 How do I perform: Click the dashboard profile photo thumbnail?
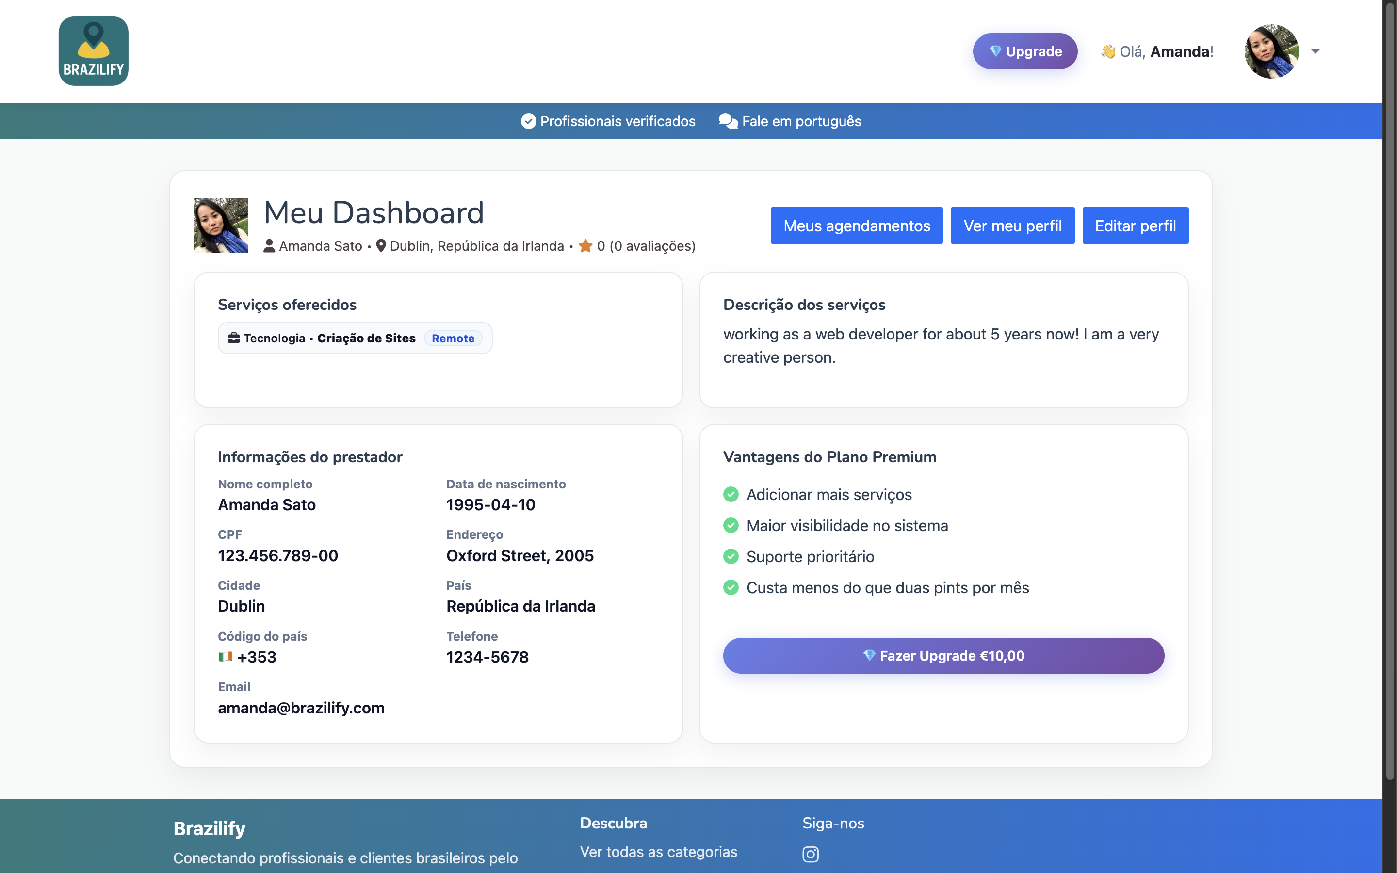(x=221, y=226)
